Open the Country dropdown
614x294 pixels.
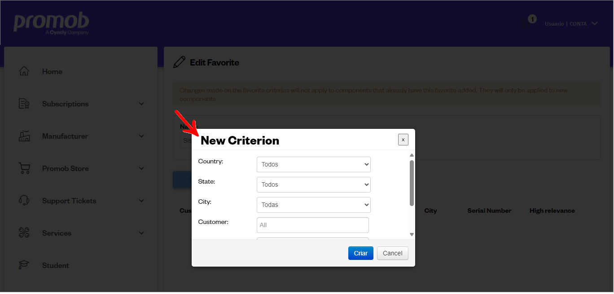tap(314, 164)
